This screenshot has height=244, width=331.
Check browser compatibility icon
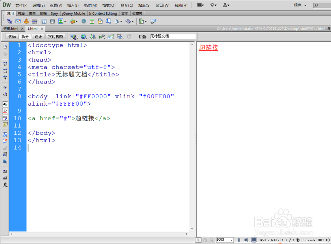[111, 37]
